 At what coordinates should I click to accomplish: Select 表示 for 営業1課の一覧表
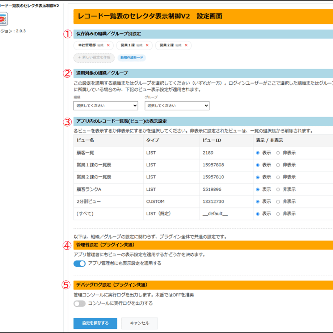[x=258, y=165]
